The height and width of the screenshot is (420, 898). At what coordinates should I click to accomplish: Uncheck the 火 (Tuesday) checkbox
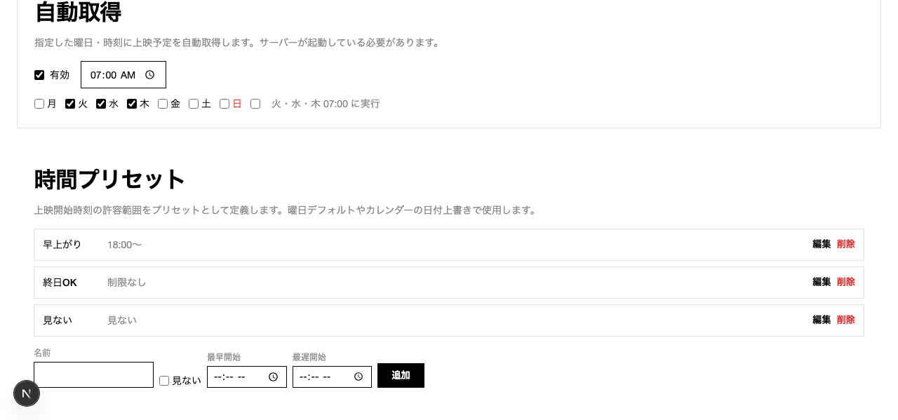tap(69, 103)
